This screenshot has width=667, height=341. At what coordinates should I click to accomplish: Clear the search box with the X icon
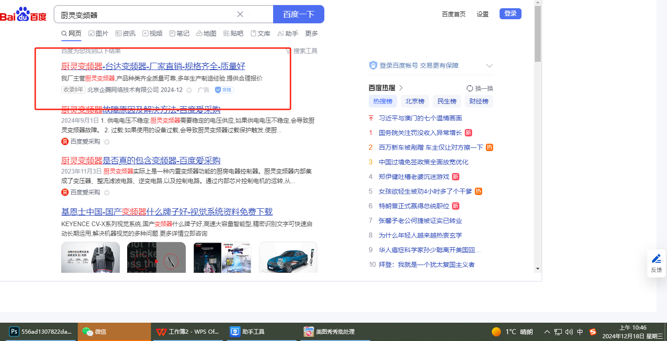pyautogui.click(x=240, y=14)
